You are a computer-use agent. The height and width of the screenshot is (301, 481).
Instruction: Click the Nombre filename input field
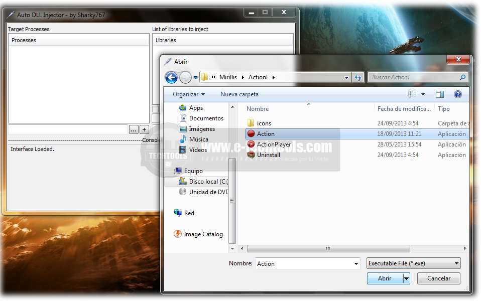click(304, 263)
